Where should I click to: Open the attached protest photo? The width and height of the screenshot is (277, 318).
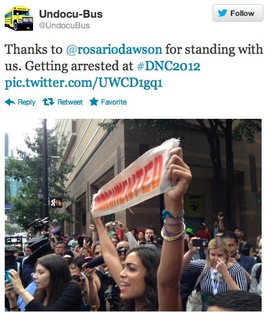(133, 215)
